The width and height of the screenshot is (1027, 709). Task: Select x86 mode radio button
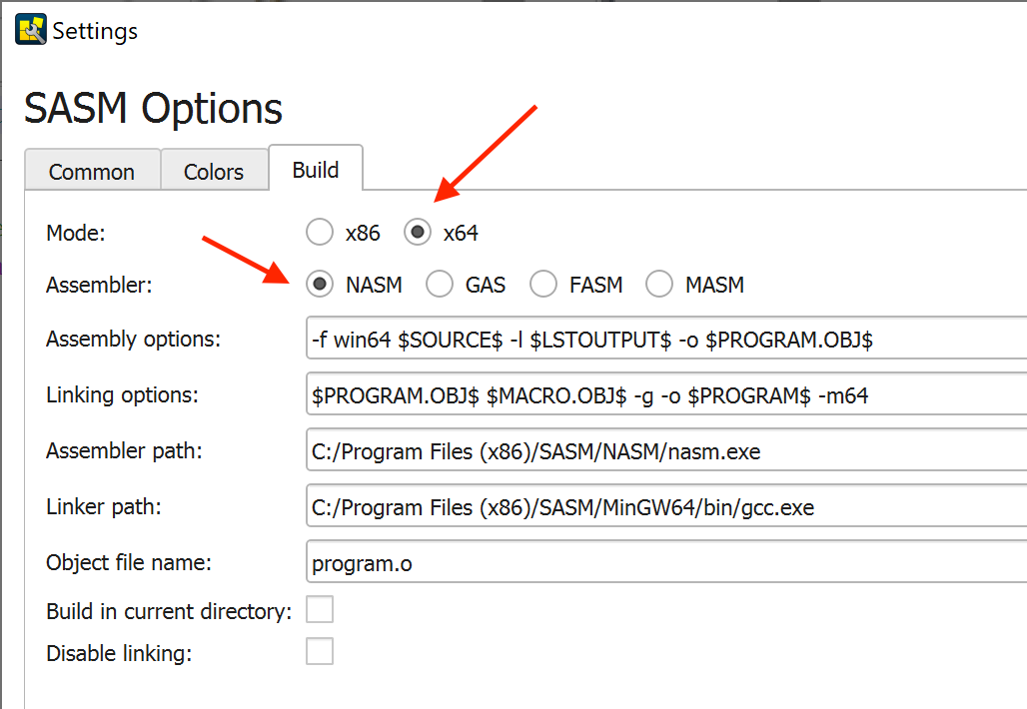tap(320, 233)
